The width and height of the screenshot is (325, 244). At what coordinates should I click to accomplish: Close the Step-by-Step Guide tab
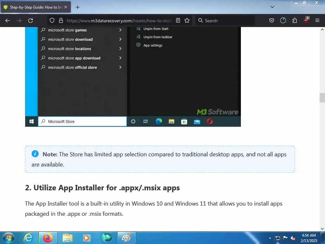pyautogui.click(x=66, y=7)
